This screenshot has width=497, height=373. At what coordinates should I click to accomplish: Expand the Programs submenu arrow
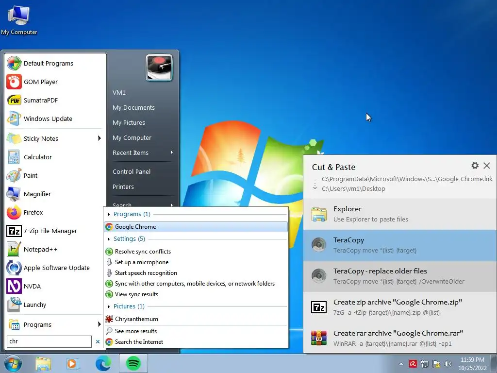click(x=99, y=324)
